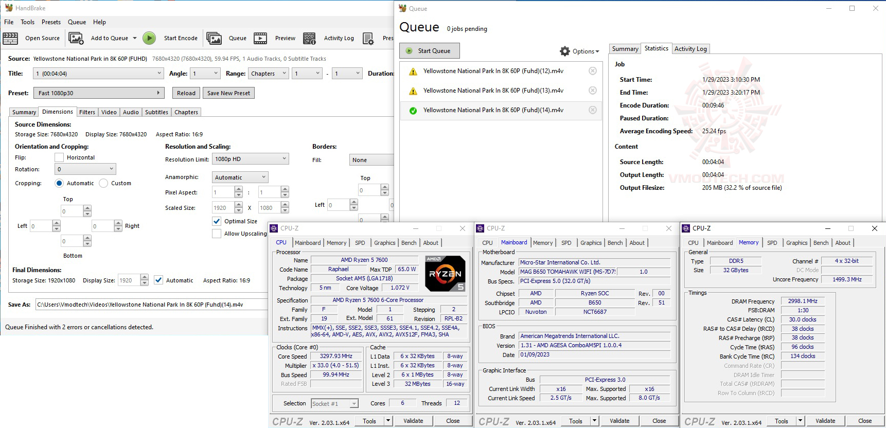Open the Socket #1 selection dropdown
Image resolution: width=886 pixels, height=428 pixels.
click(x=335, y=404)
